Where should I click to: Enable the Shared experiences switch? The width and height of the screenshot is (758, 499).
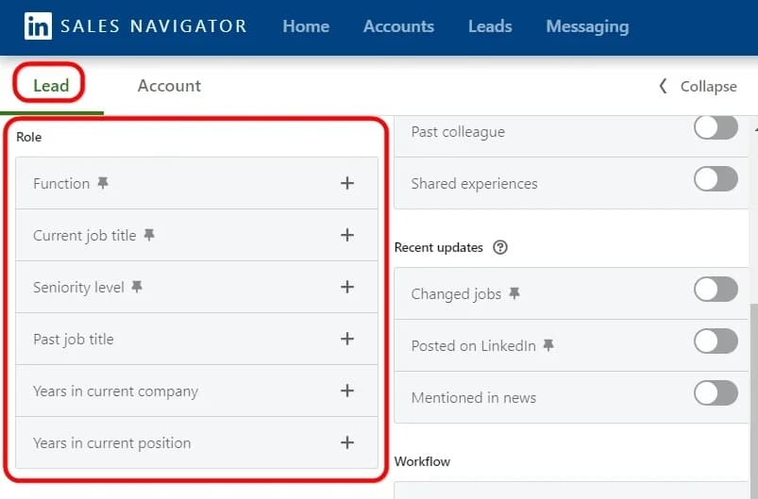point(716,178)
